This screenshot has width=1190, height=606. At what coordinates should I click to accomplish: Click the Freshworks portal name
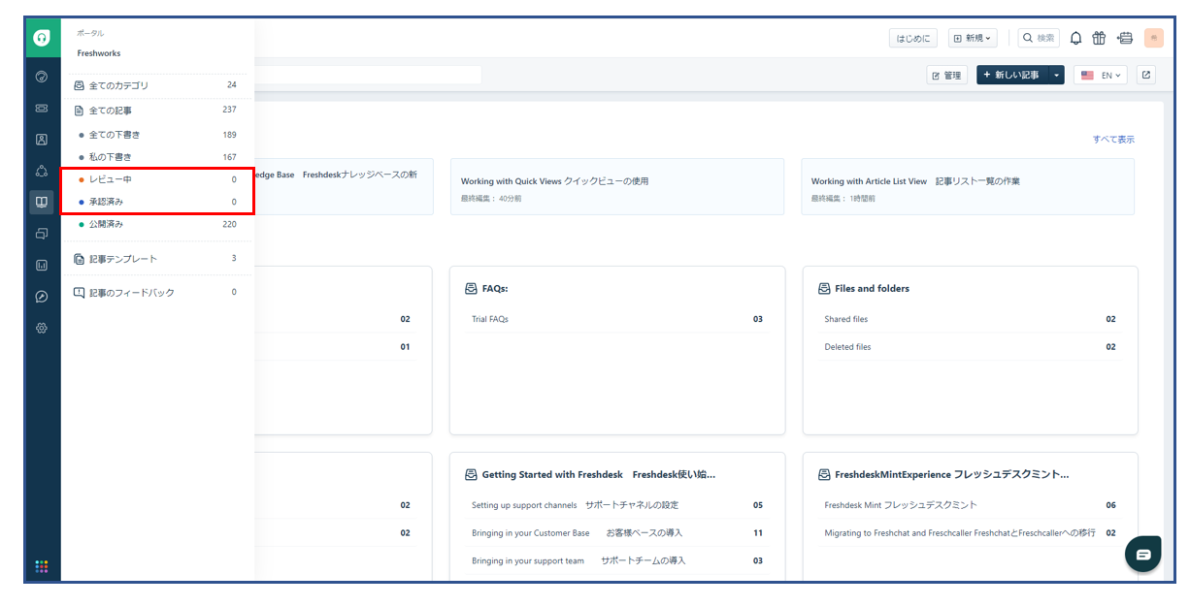[99, 53]
